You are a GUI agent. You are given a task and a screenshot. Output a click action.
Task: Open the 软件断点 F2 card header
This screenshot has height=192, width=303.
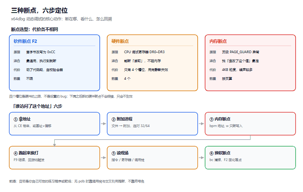coord(25,41)
